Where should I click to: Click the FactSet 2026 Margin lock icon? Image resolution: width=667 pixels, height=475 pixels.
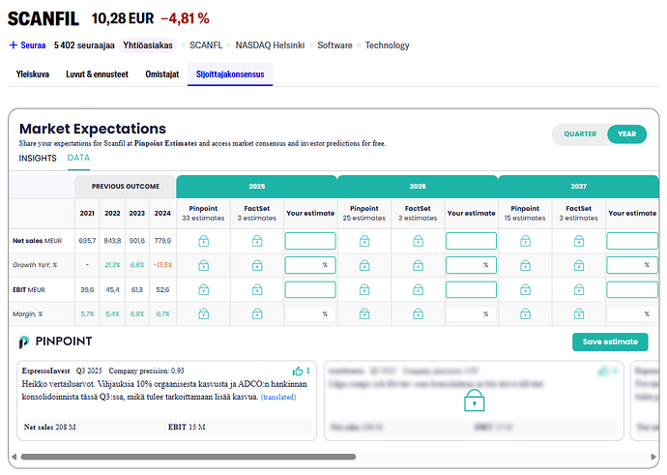(418, 313)
